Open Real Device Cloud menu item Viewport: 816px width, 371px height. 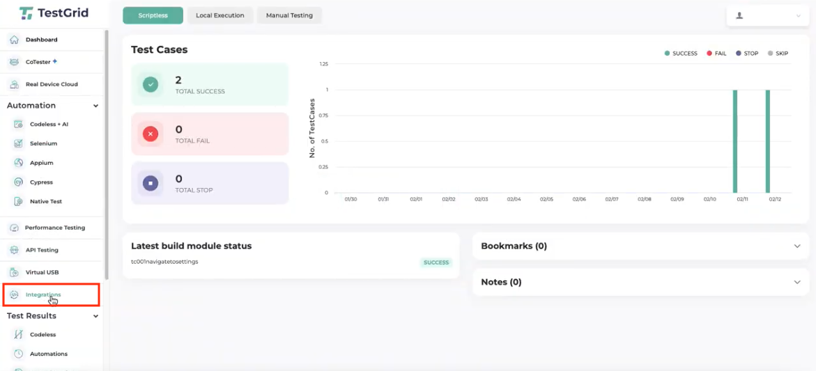click(x=52, y=84)
